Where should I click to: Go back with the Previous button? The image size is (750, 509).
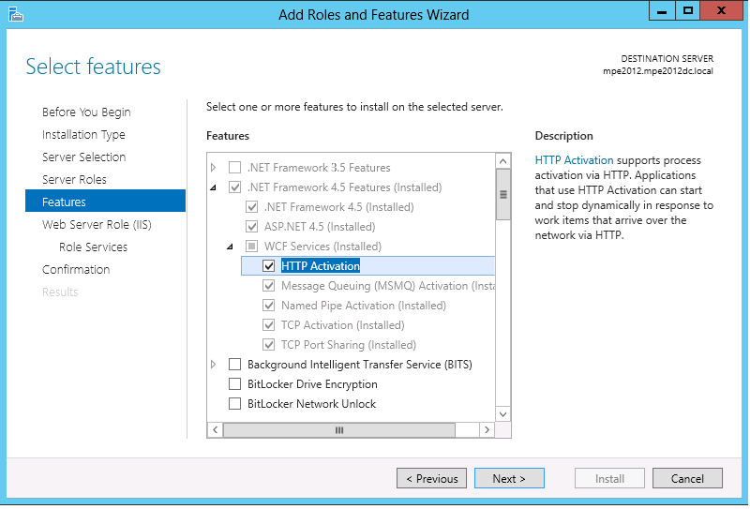[x=431, y=478]
